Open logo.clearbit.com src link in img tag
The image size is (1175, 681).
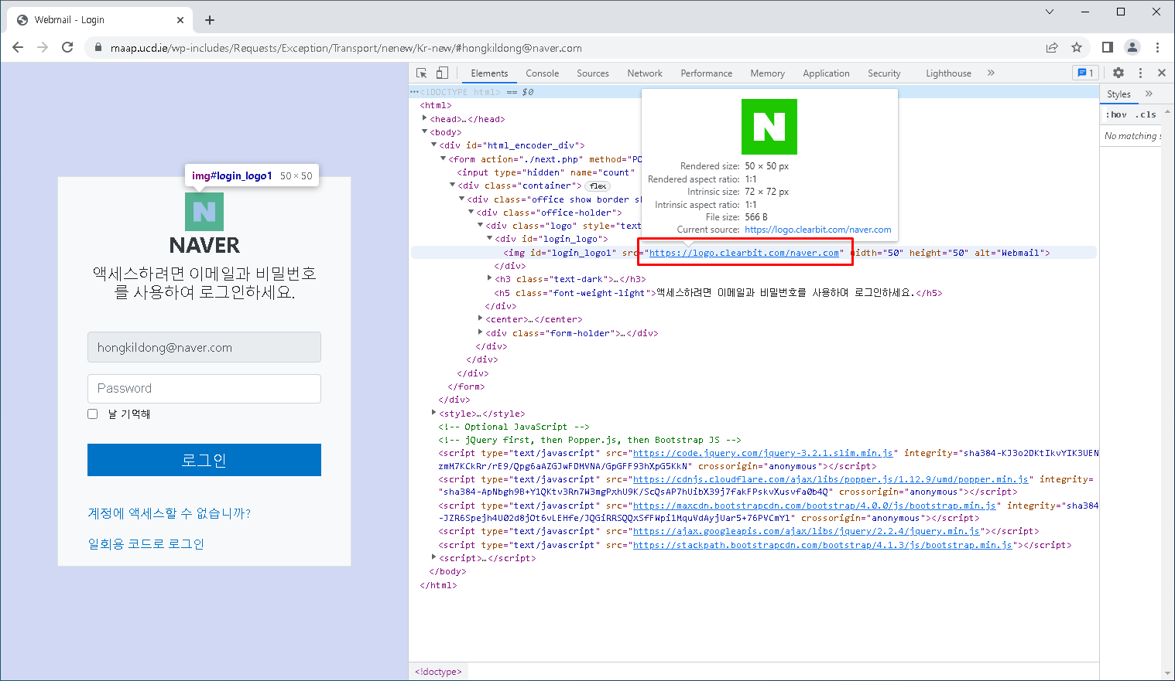click(x=744, y=253)
